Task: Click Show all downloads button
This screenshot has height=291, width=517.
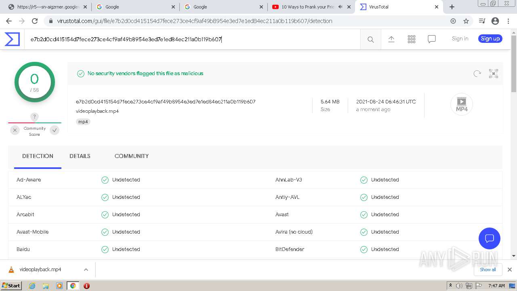Action: (x=488, y=270)
